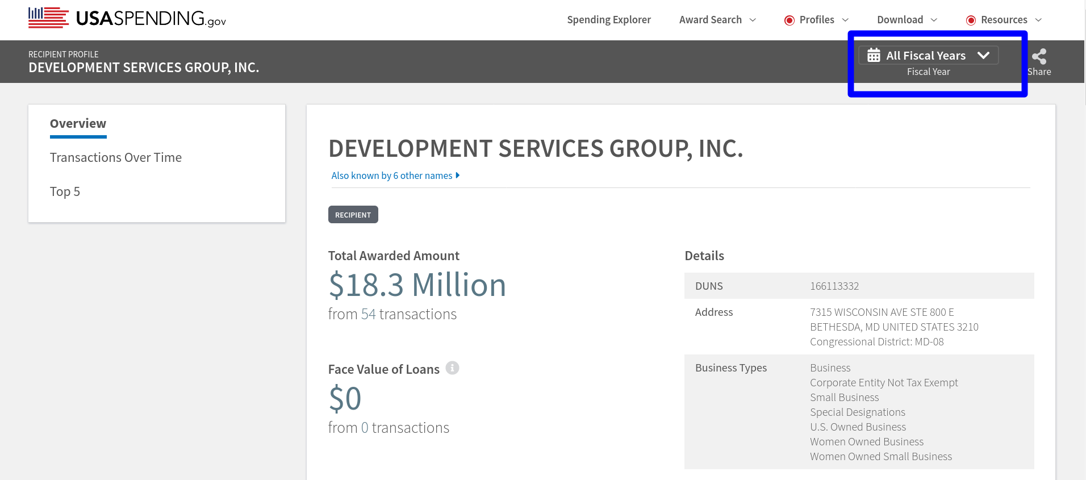
Task: Click the RECIPIENT PROFILE header label
Action: coord(64,54)
